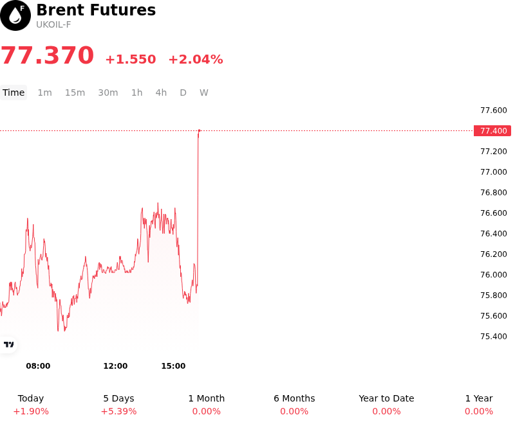Click the red 77.400 price label
Viewport: 515px width, 424px height.
coord(492,131)
